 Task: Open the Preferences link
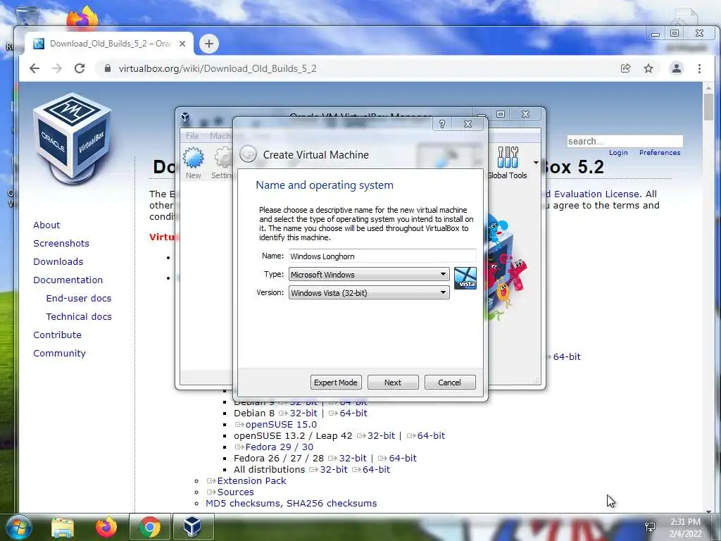coord(659,153)
